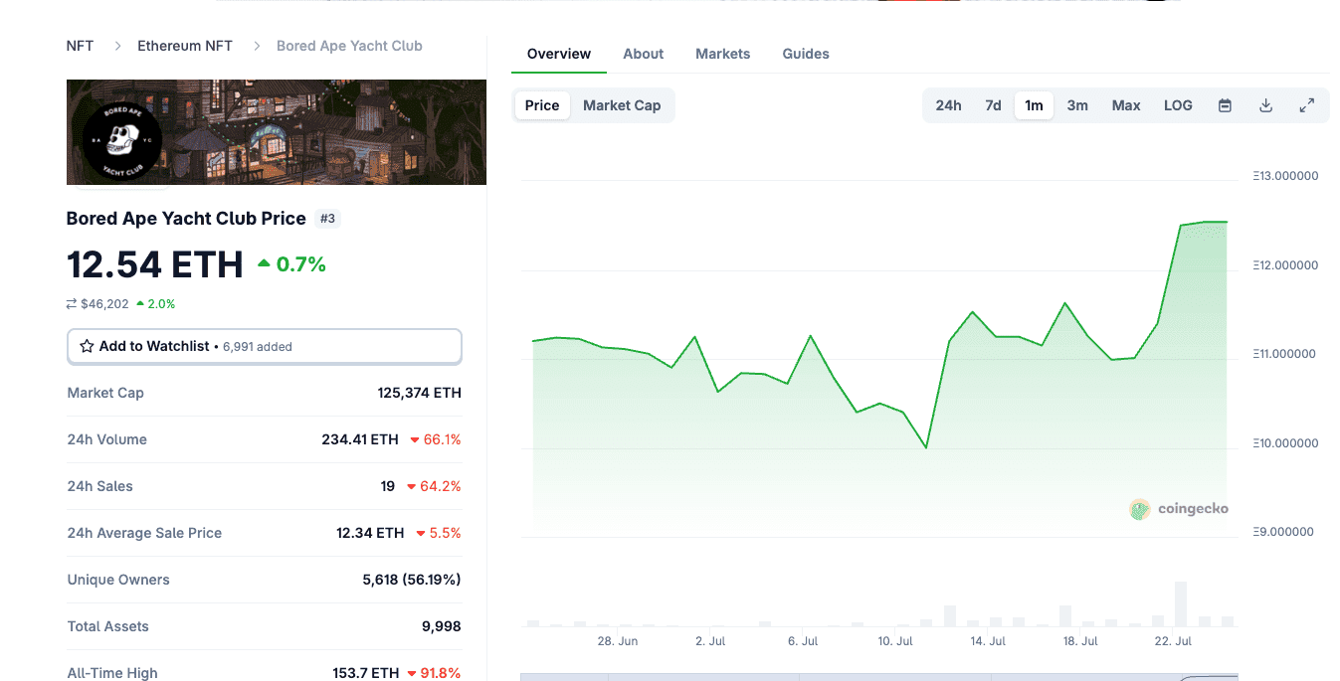
Task: Click the Total Assets label
Action: 108,626
